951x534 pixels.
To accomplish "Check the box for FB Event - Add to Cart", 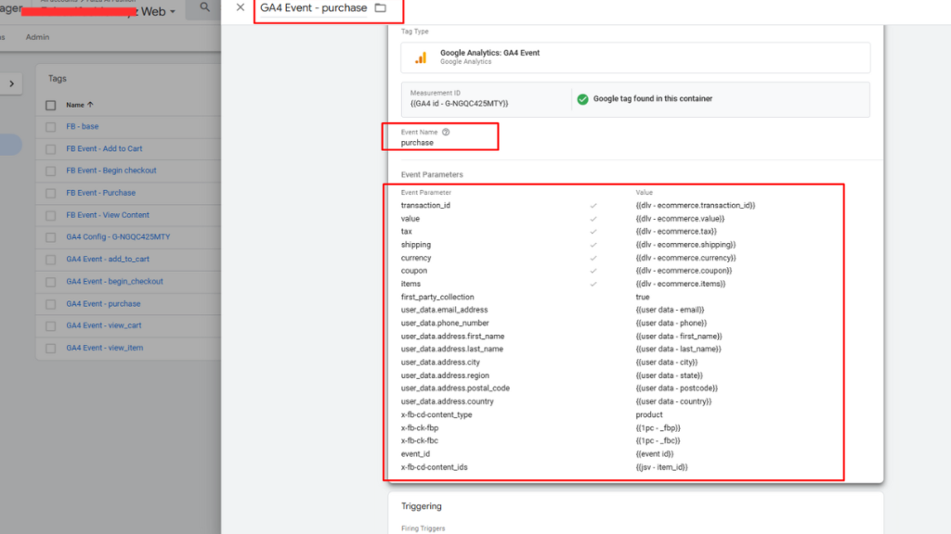I will (50, 149).
